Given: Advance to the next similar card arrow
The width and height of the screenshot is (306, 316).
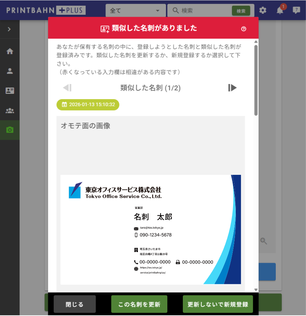Looking at the screenshot, I should pyautogui.click(x=233, y=88).
